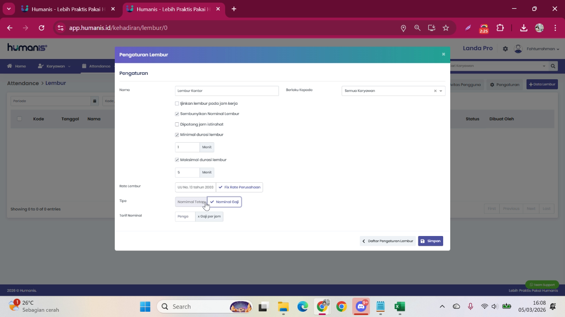
Task: Choose Nominal Gaji type
Action: point(224,202)
